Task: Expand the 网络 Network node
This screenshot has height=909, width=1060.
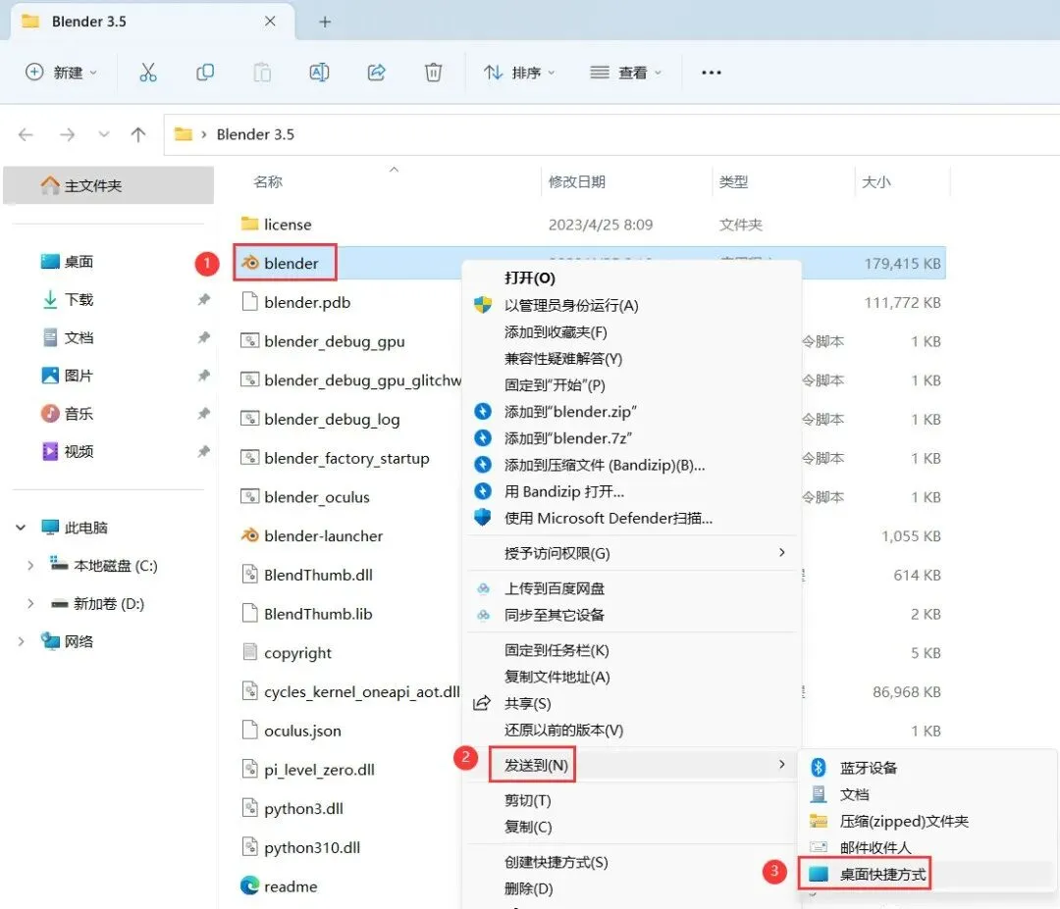Action: coord(21,641)
